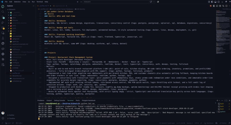This screenshot has width=231, height=125.
Task: Go back with the navigation arrow
Action: (78, 2)
